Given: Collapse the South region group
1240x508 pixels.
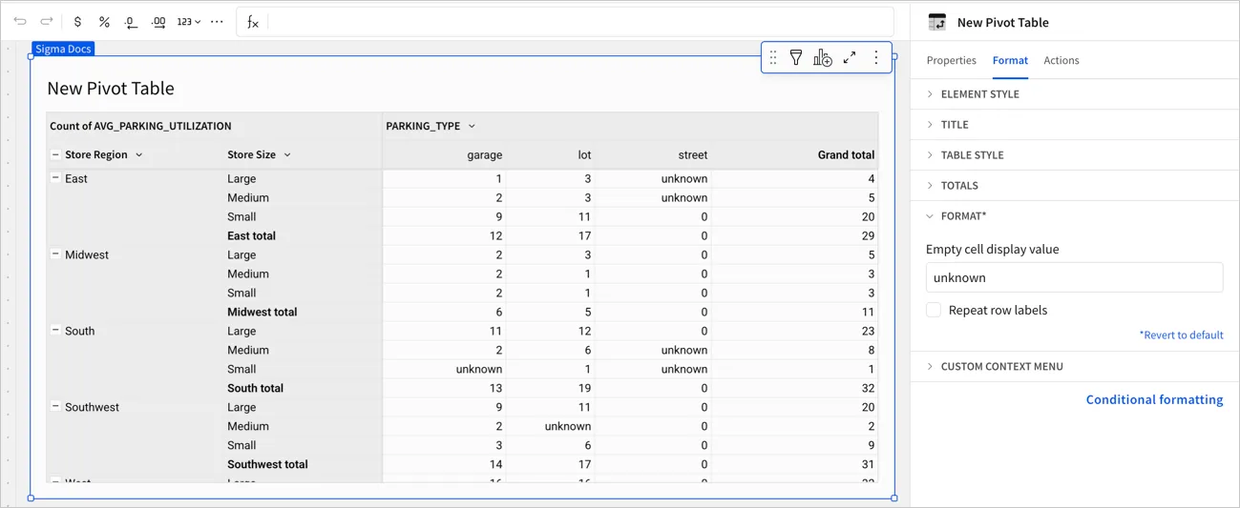Looking at the screenshot, I should click(x=55, y=331).
